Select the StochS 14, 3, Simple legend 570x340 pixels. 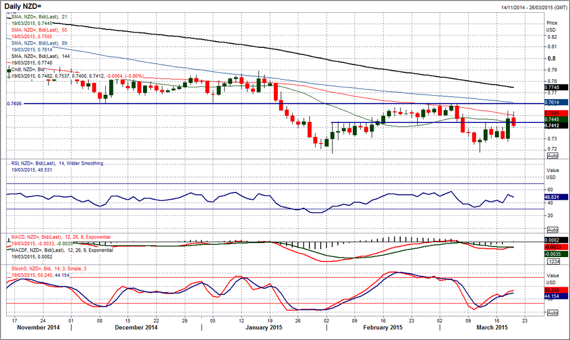coord(49,268)
